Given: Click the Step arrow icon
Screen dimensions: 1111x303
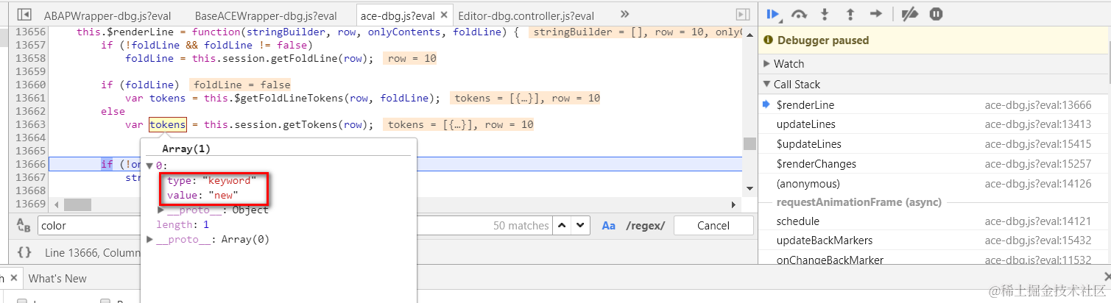Looking at the screenshot, I should 876,14.
